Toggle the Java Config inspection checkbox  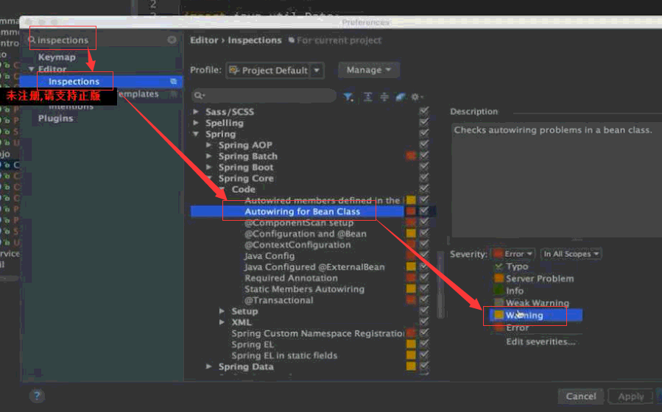click(424, 255)
